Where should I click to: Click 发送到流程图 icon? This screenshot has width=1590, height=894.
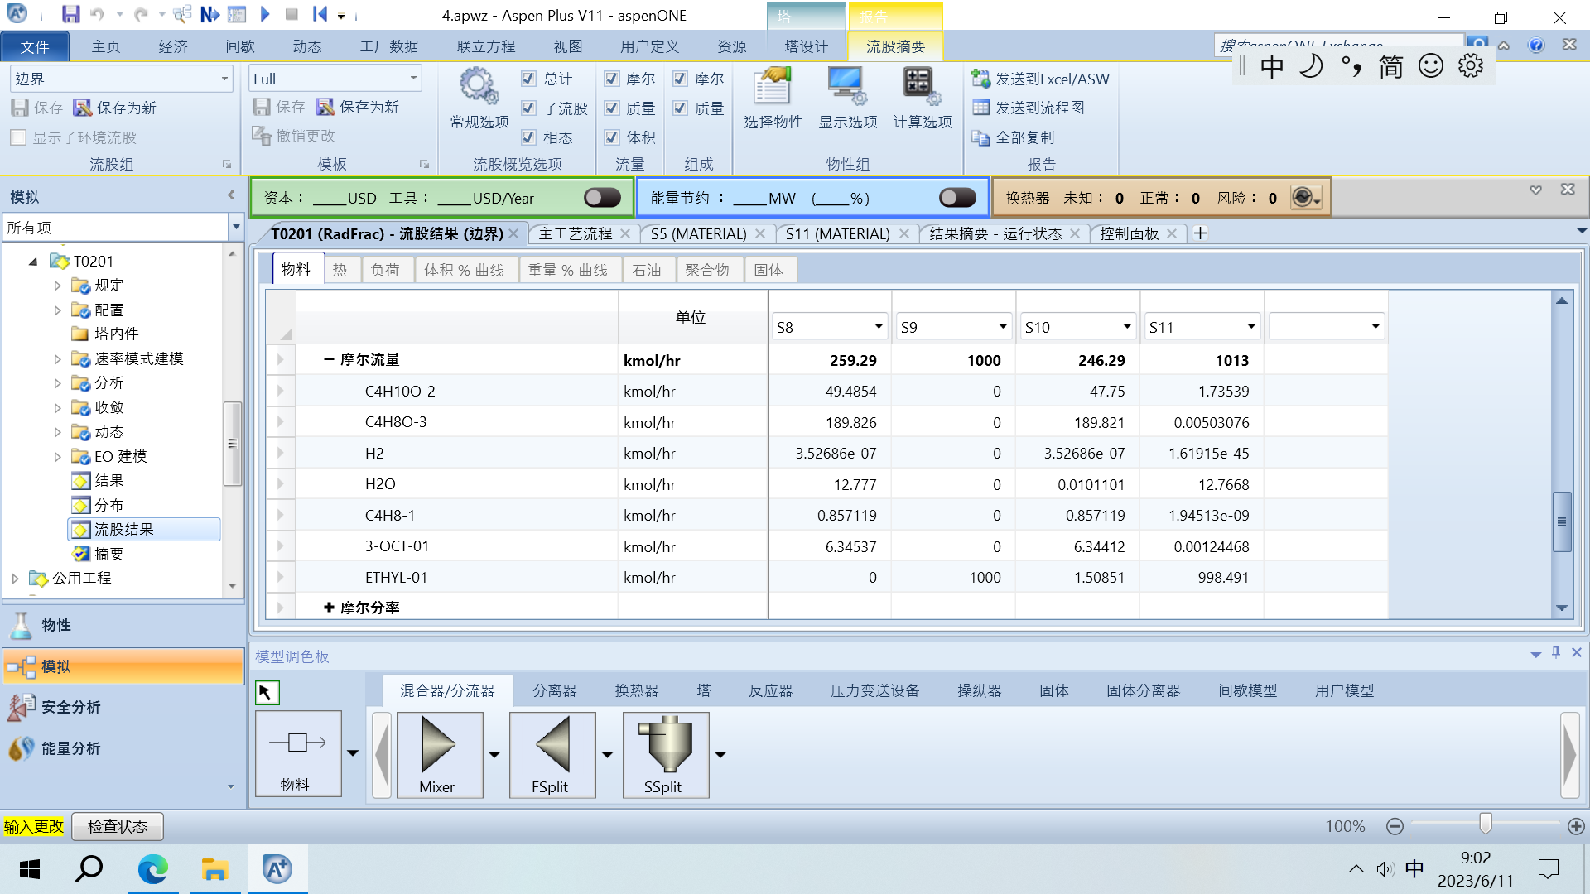pyautogui.click(x=980, y=108)
